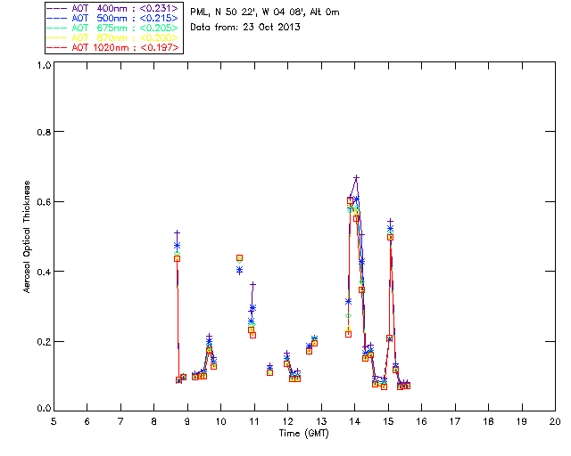571x456 pixels.
Task: Click the 0.4 y-axis label
Action: point(44,272)
